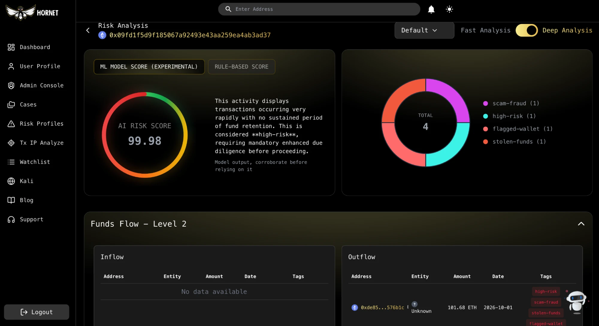Click the Logout button
Image resolution: width=599 pixels, height=326 pixels.
37,312
